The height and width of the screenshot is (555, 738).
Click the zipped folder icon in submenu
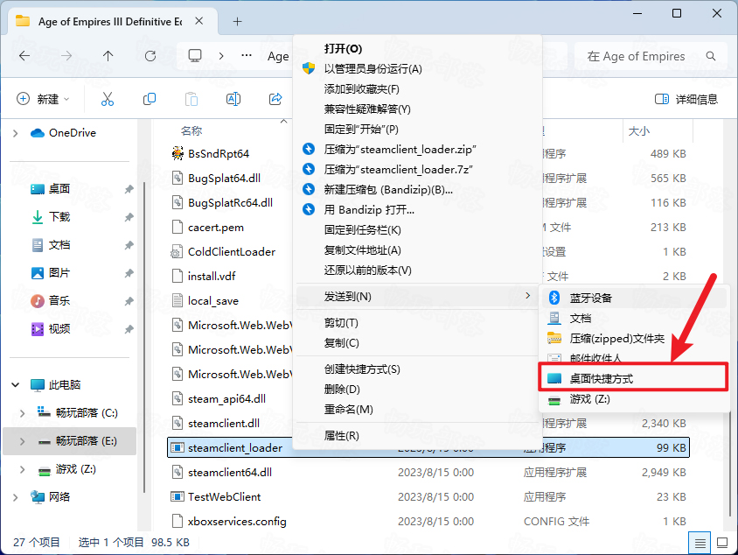point(554,338)
